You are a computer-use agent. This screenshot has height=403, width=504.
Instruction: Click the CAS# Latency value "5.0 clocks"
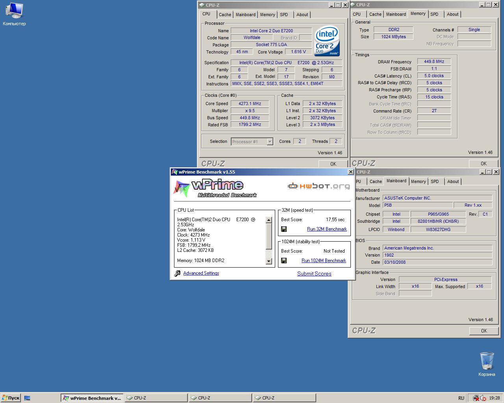(434, 76)
